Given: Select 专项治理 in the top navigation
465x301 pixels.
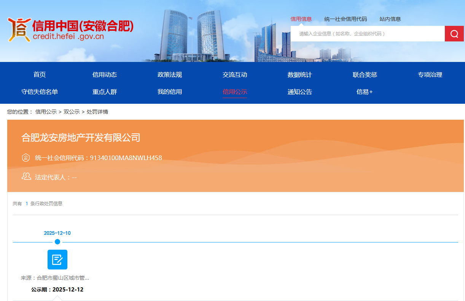Looking at the screenshot, I should [x=429, y=74].
